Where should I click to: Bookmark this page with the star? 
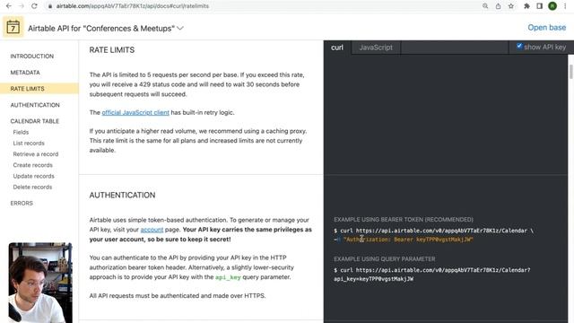coord(511,6)
